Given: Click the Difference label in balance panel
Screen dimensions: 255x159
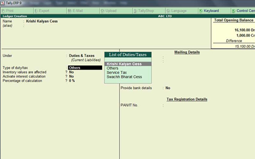Looking at the screenshot, I should [234, 41].
